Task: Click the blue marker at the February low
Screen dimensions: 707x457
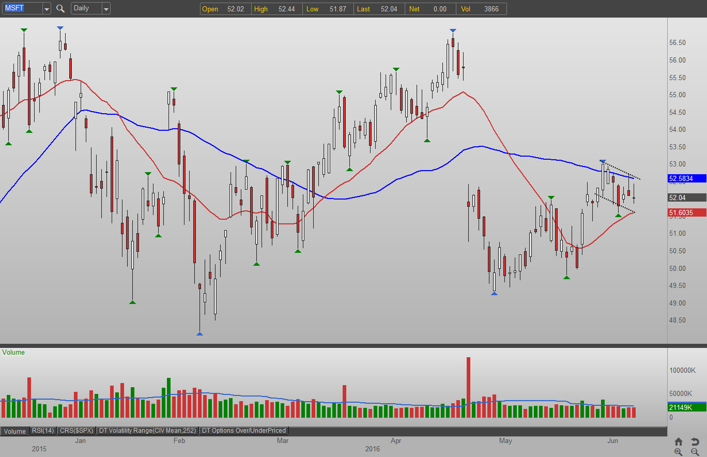Action: tap(199, 334)
